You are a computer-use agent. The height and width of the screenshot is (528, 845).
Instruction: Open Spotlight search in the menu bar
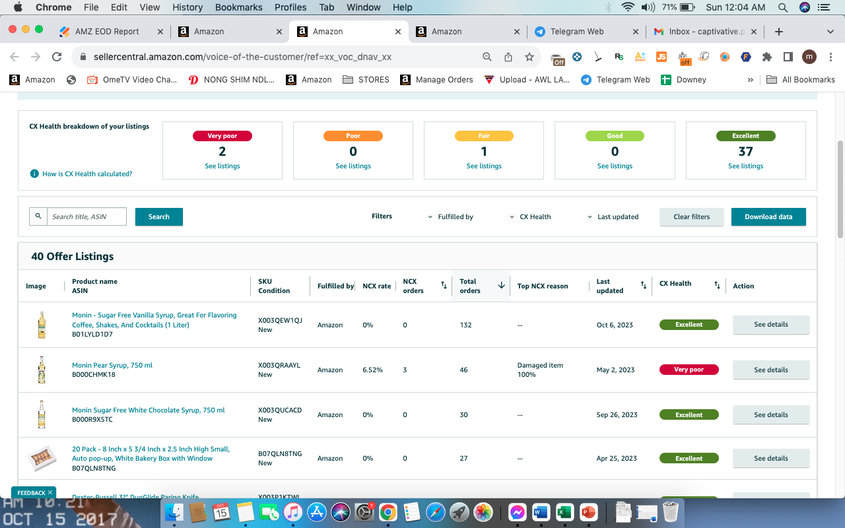click(783, 7)
